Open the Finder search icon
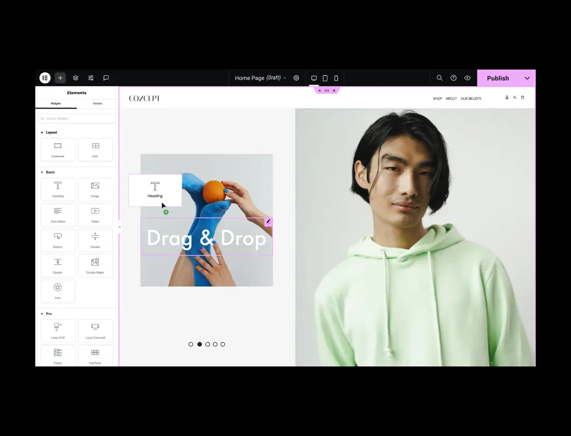Viewport: 571px width, 436px height. (x=440, y=78)
